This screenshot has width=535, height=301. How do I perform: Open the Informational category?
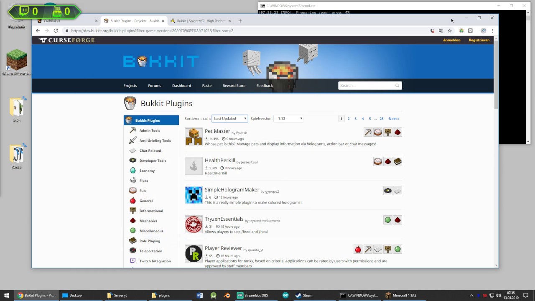[151, 211]
